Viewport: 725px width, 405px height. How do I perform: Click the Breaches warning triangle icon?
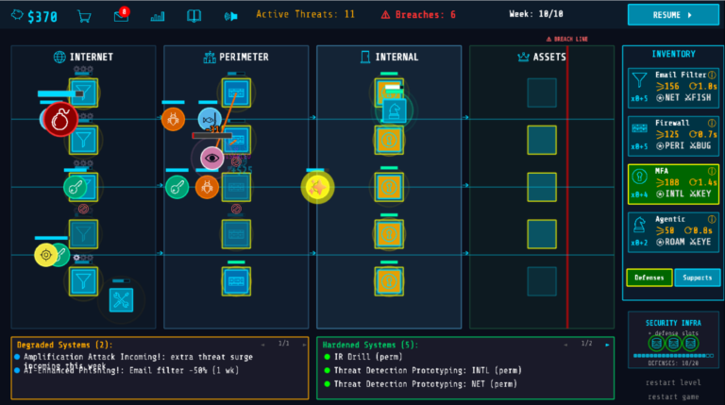point(385,15)
